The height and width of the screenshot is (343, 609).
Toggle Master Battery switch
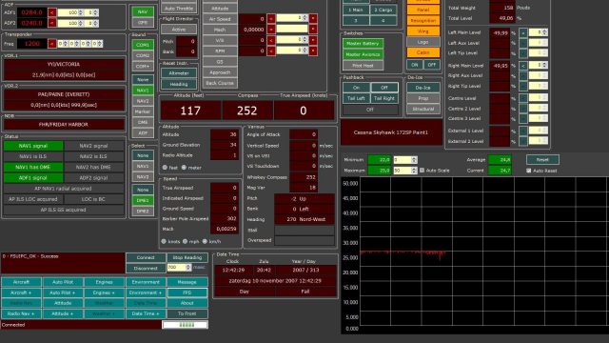click(363, 44)
